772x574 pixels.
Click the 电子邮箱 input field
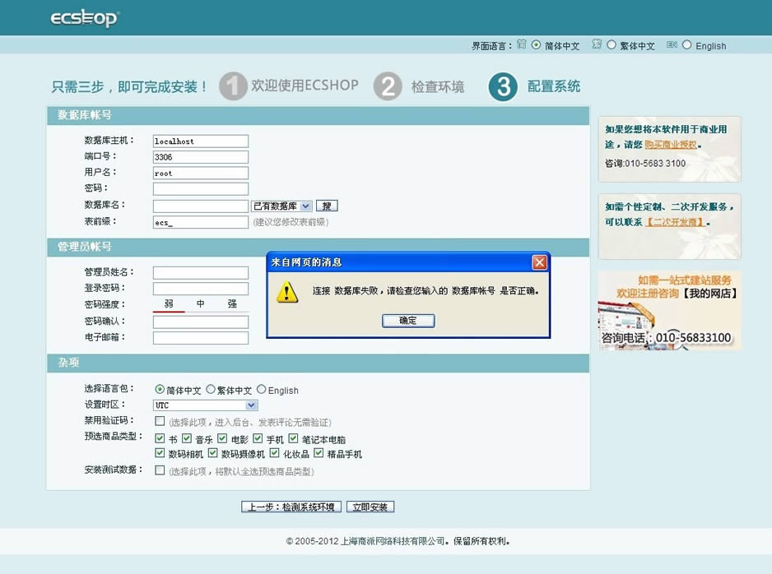200,338
